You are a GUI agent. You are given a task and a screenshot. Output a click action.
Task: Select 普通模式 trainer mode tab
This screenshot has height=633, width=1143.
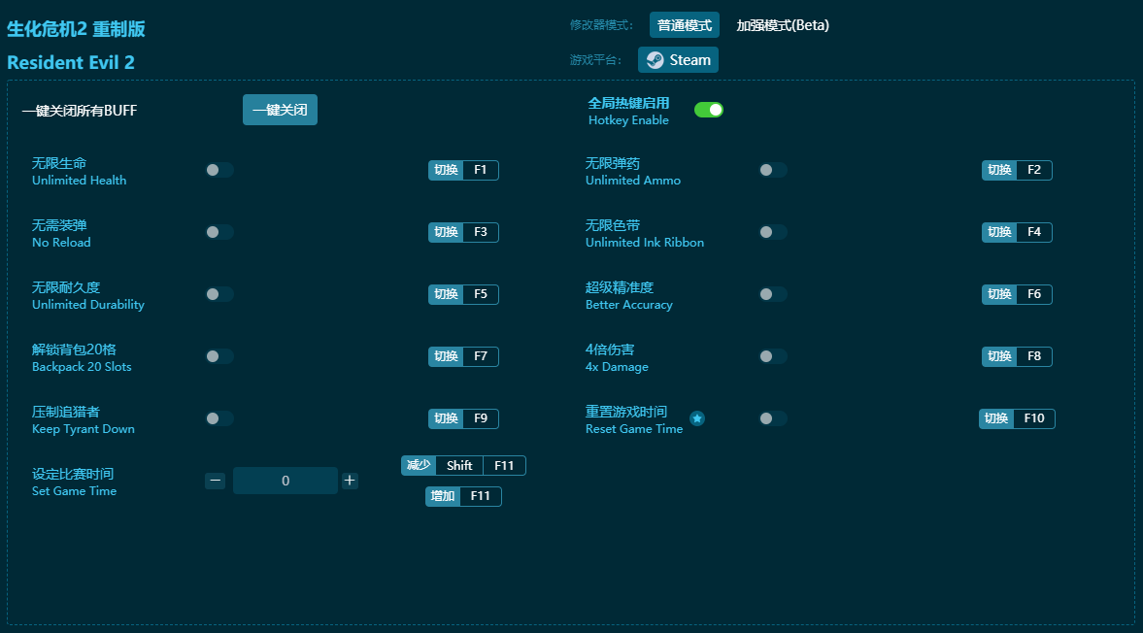click(x=685, y=25)
